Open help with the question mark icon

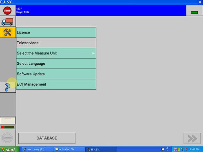(x=7, y=87)
